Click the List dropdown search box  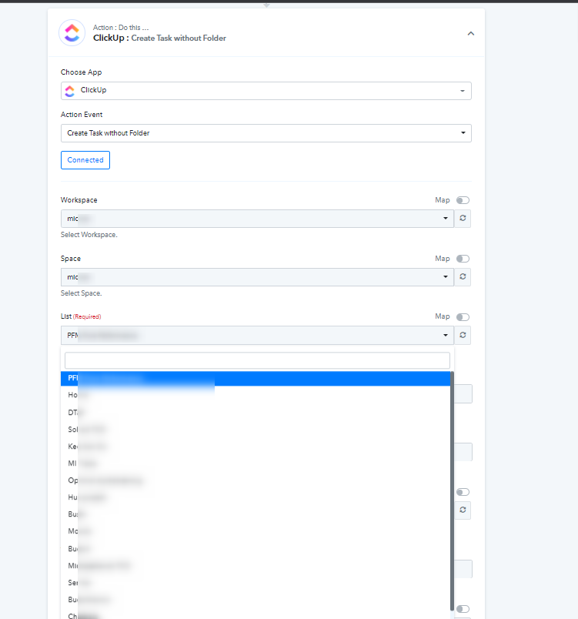coord(257,360)
